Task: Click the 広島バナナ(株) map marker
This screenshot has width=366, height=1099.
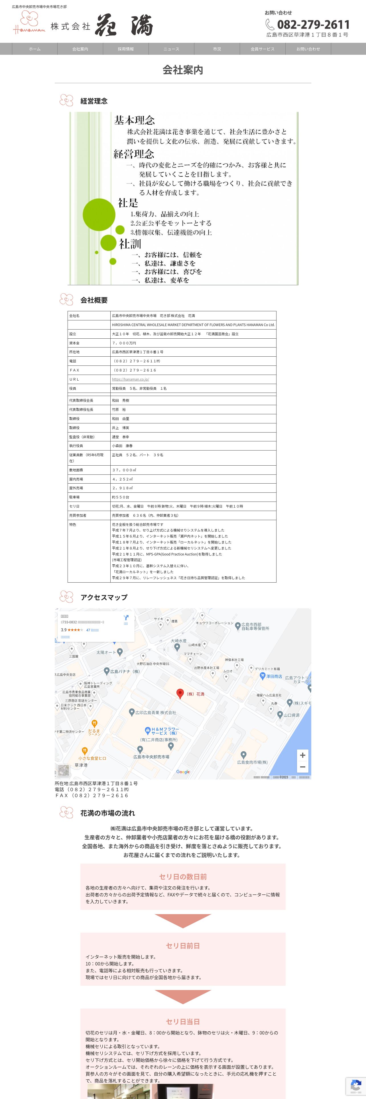Action: pyautogui.click(x=107, y=671)
